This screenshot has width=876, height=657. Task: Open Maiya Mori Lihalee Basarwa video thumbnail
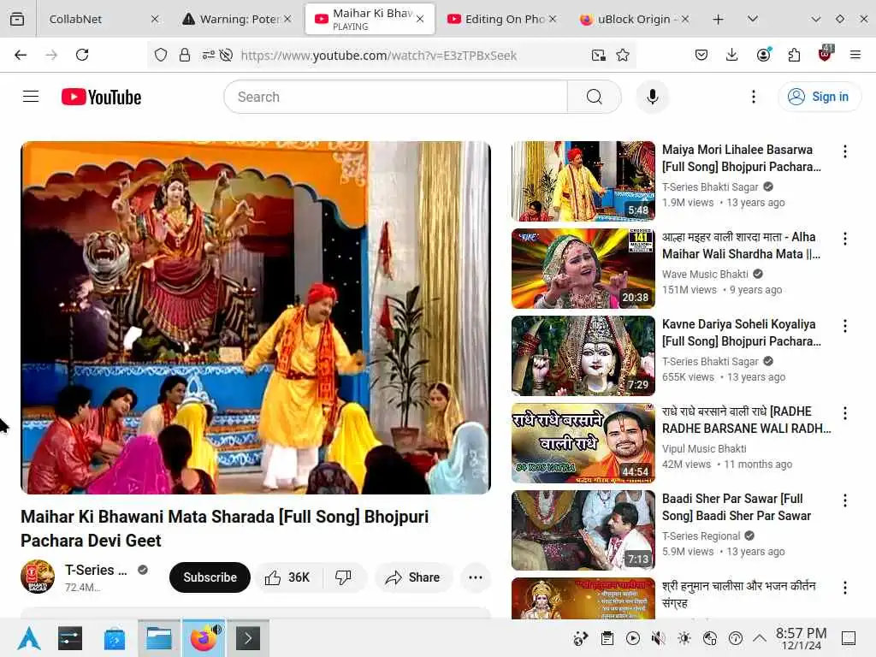pyautogui.click(x=583, y=181)
